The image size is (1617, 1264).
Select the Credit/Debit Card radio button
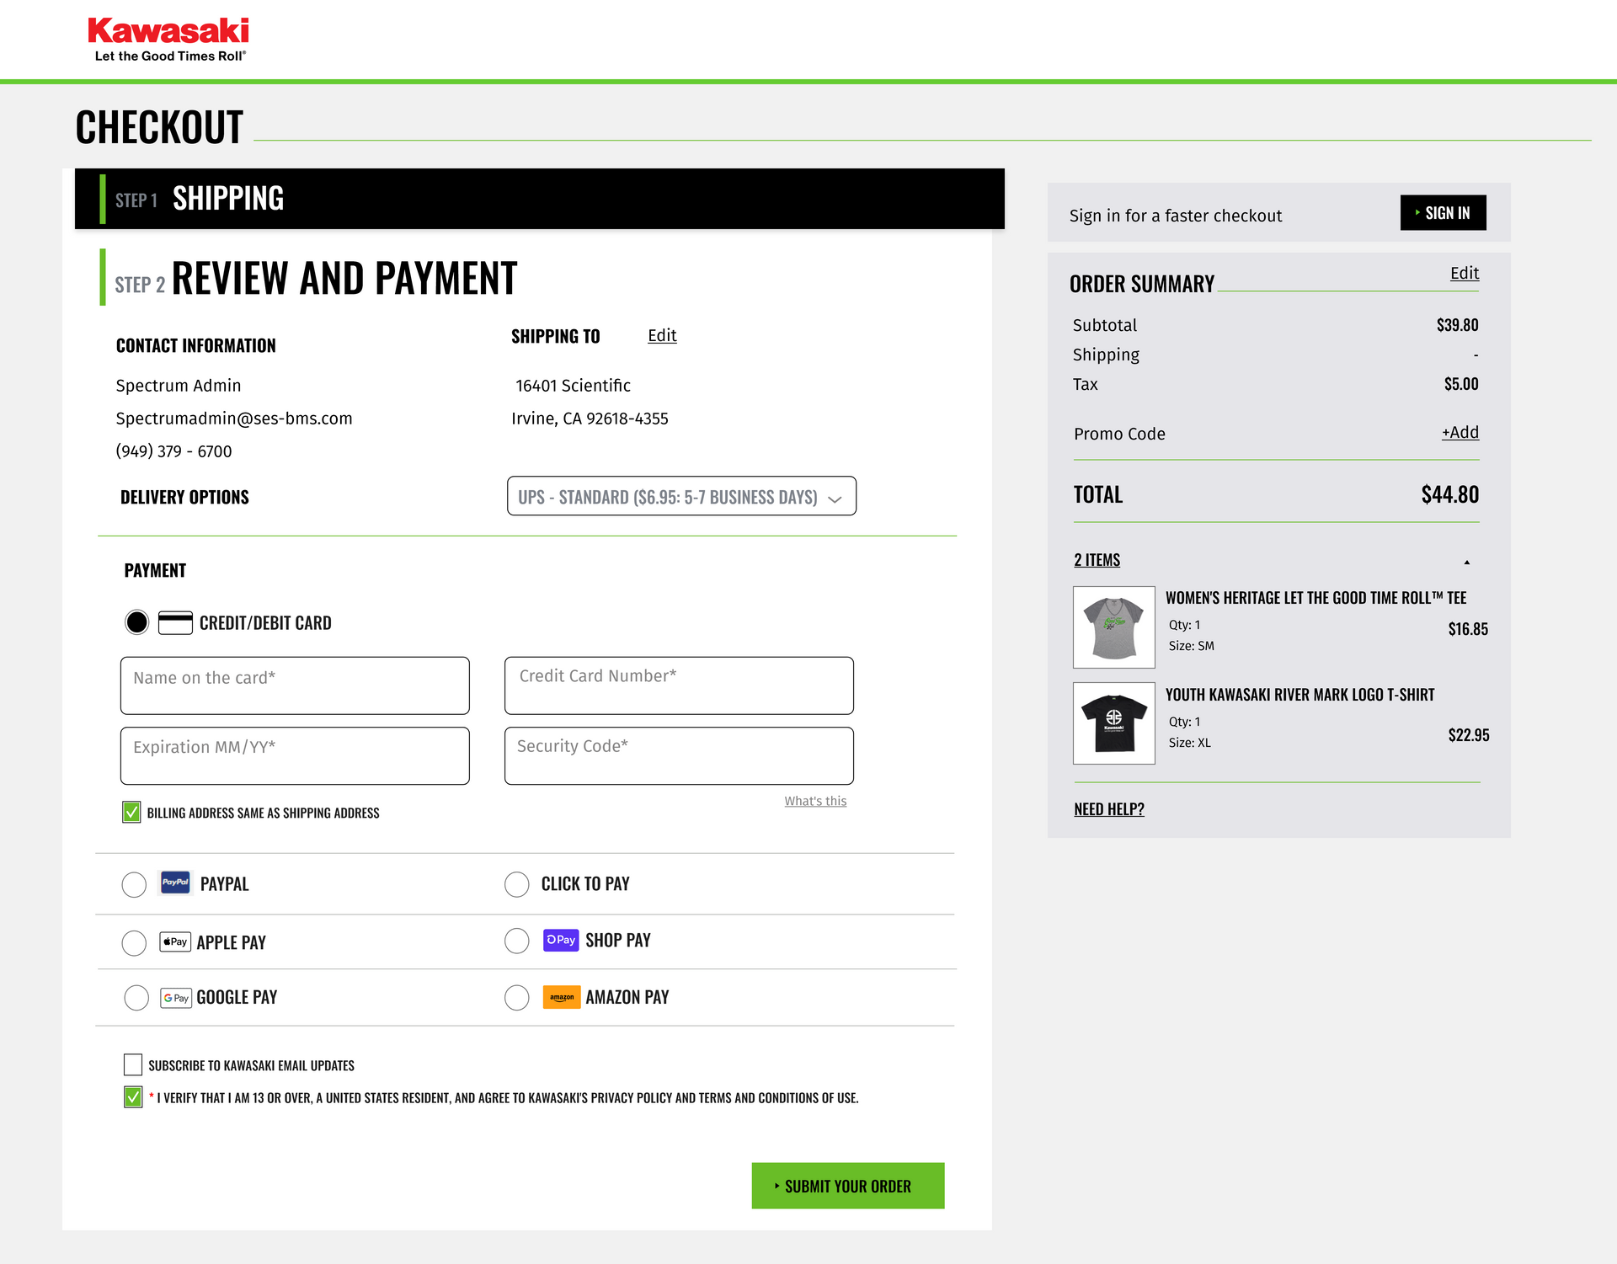(x=136, y=622)
